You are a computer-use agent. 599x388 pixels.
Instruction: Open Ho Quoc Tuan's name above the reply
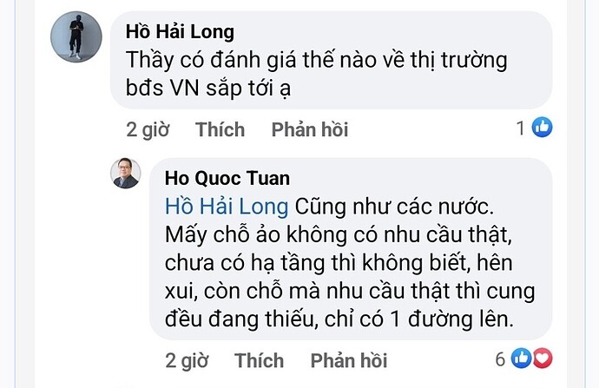coord(227,178)
